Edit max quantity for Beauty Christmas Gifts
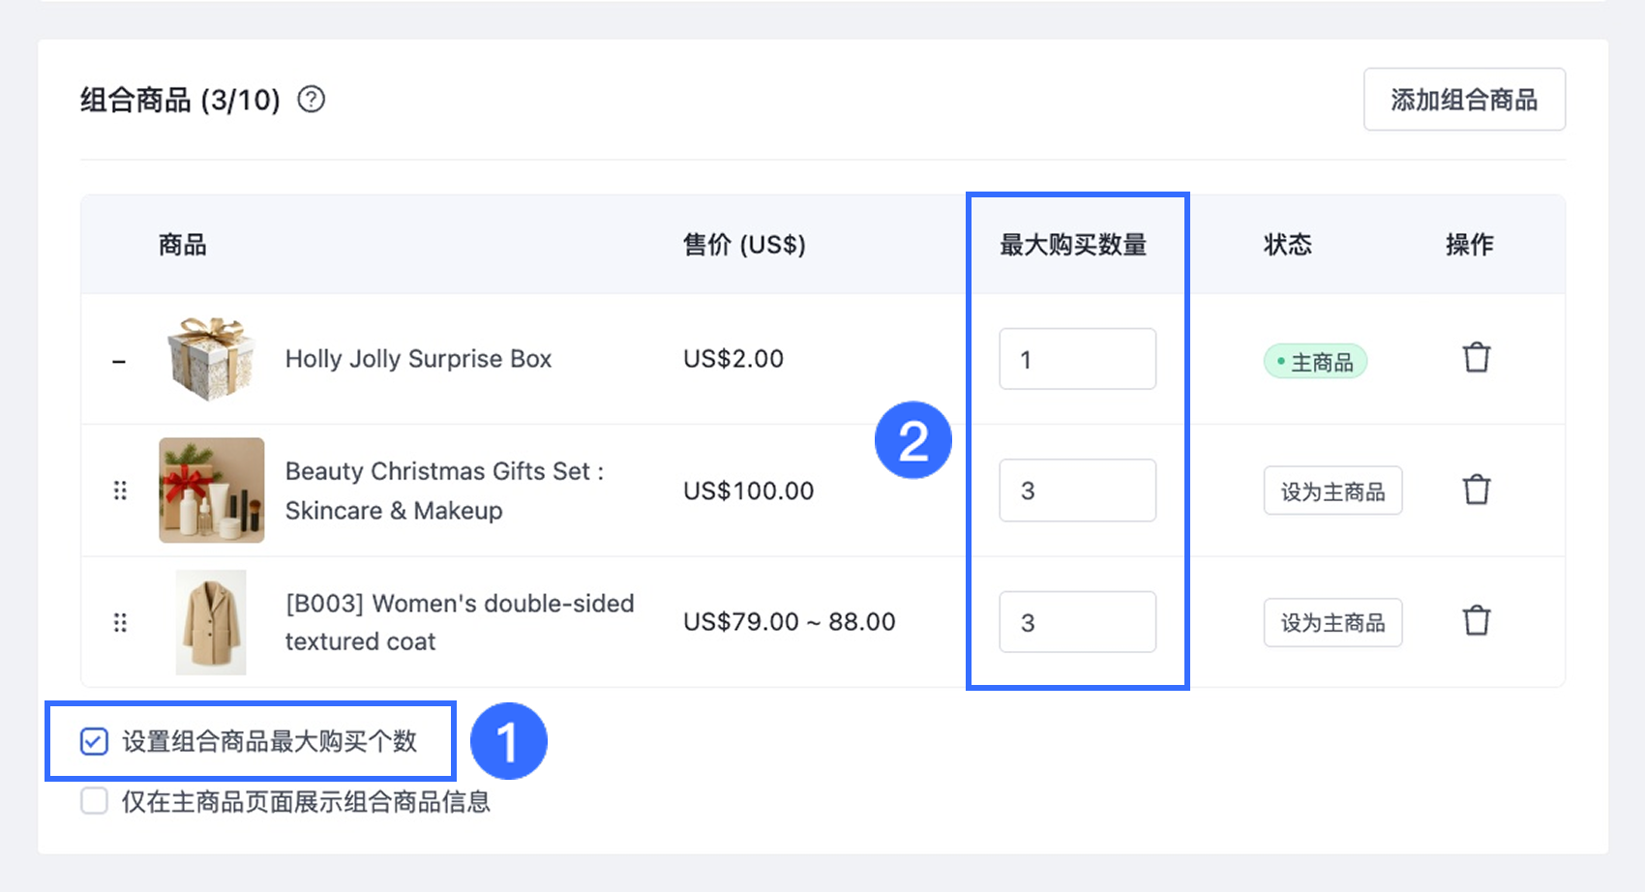The height and width of the screenshot is (892, 1645). coord(1077,491)
